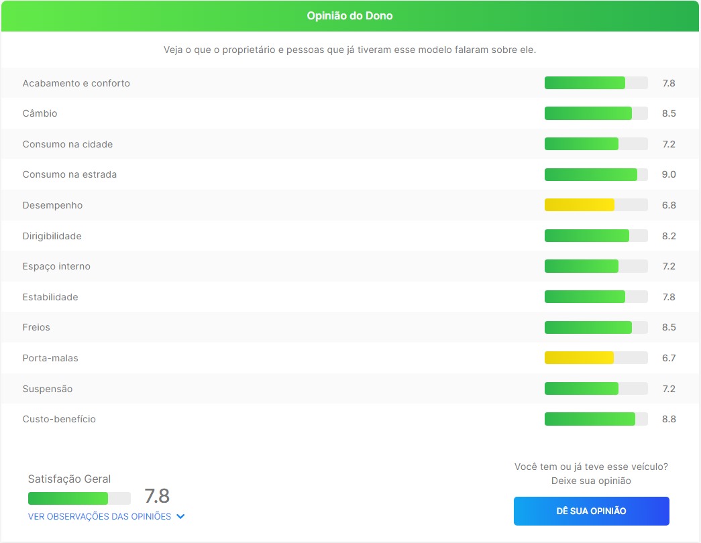This screenshot has width=701, height=543.
Task: Click the Estabilidade label
Action: tap(50, 297)
